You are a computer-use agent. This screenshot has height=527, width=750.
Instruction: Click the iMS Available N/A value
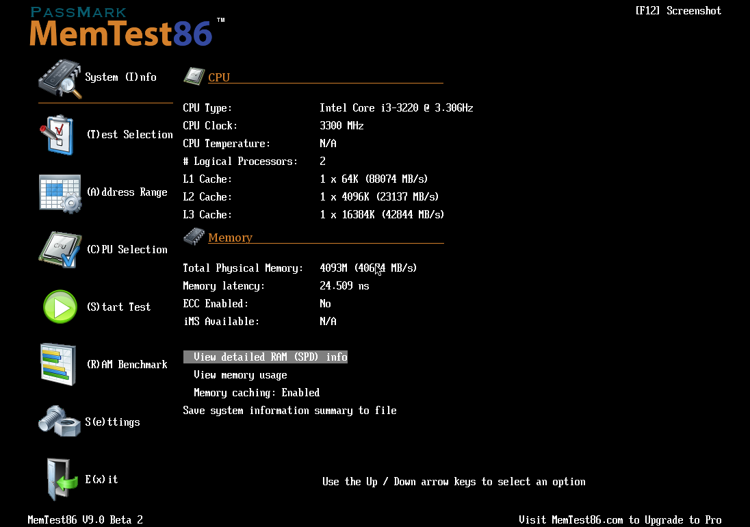point(328,322)
